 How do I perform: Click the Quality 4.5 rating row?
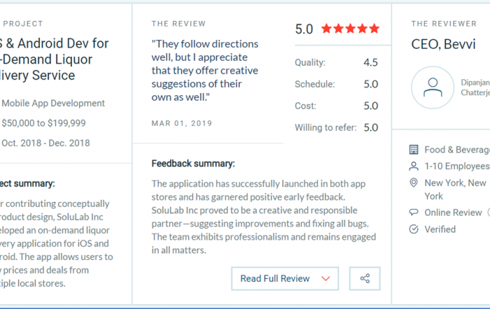point(336,62)
